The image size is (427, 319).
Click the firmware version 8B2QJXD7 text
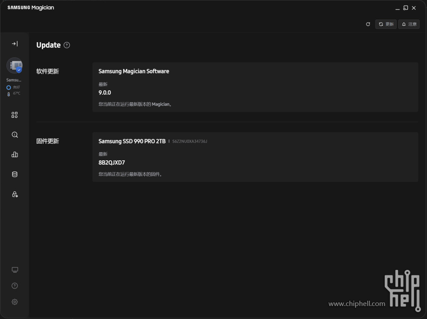click(112, 163)
